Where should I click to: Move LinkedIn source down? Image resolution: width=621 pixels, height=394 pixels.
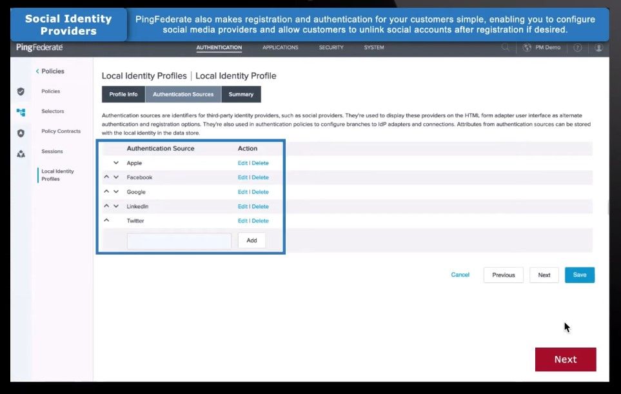point(116,206)
